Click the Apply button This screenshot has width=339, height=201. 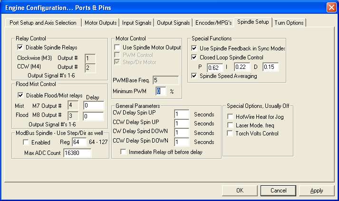click(x=317, y=191)
